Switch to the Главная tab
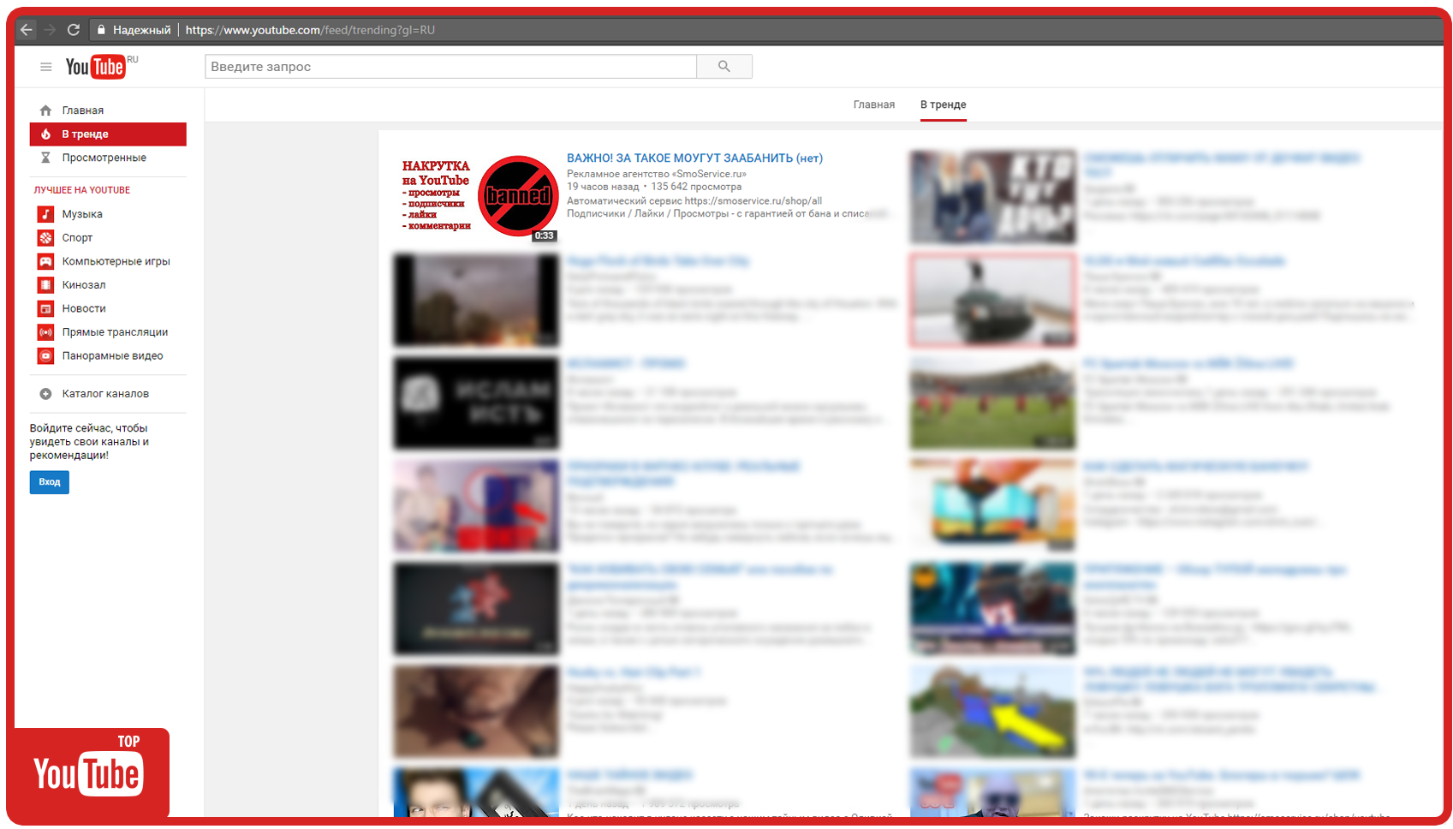This screenshot has height=829, width=1453. [874, 104]
